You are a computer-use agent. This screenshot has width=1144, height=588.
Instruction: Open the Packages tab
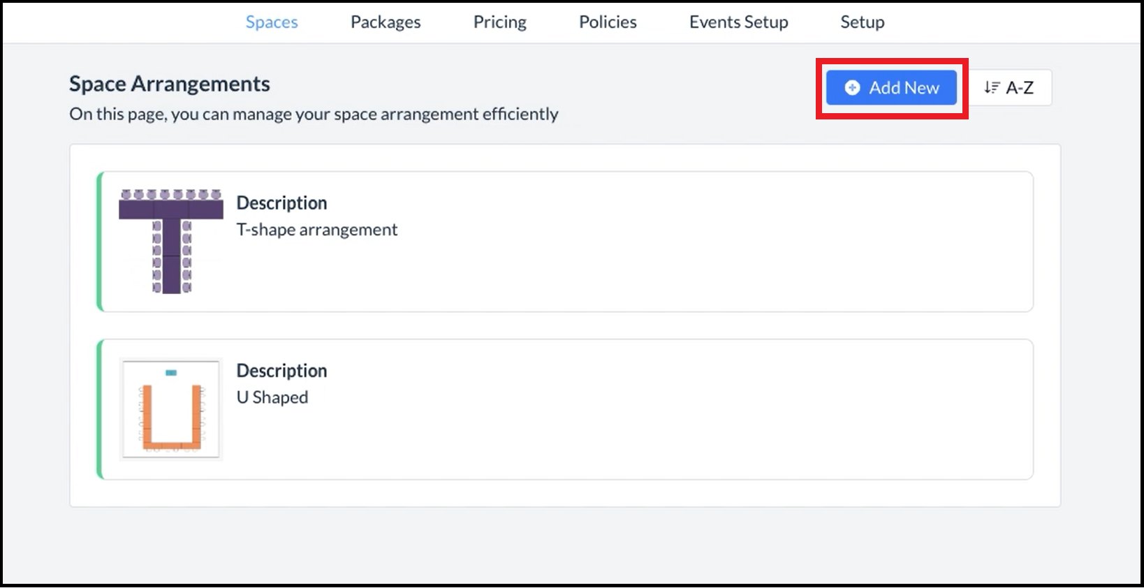tap(386, 22)
